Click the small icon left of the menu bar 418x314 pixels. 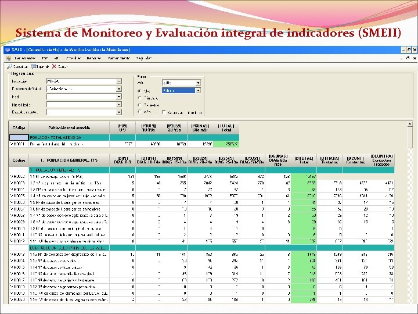click(x=9, y=58)
